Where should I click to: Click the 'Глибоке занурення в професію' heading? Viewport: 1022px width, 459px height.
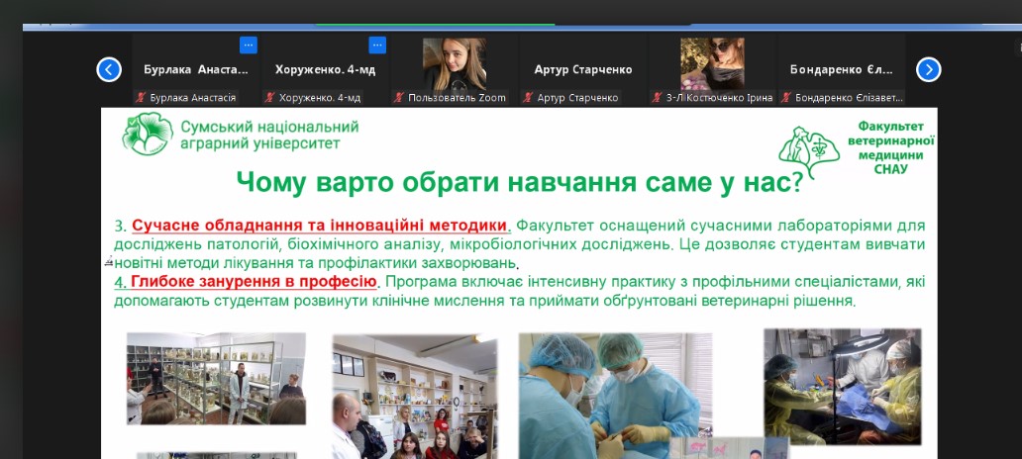255,282
